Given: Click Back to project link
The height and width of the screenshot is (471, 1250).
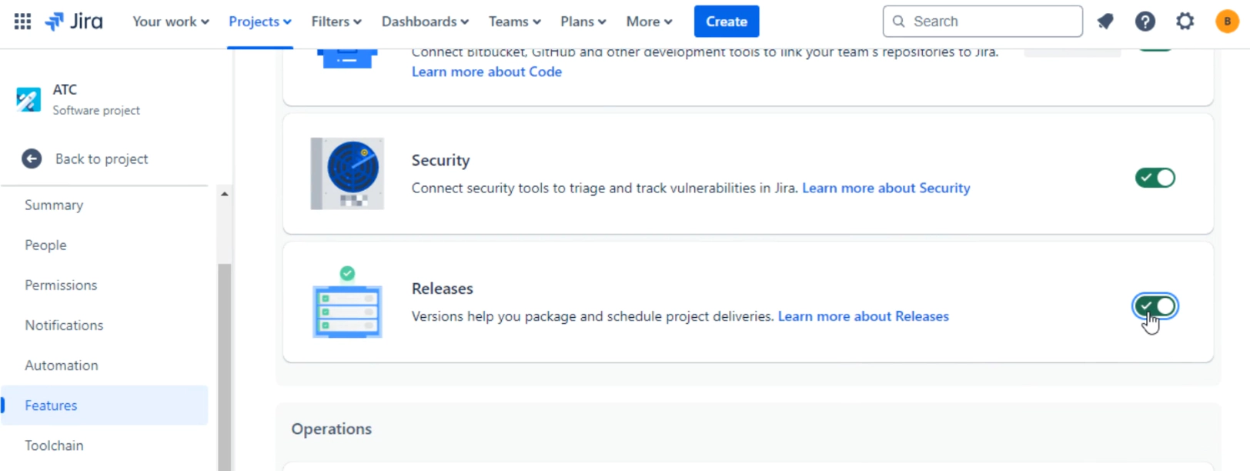Looking at the screenshot, I should [102, 159].
